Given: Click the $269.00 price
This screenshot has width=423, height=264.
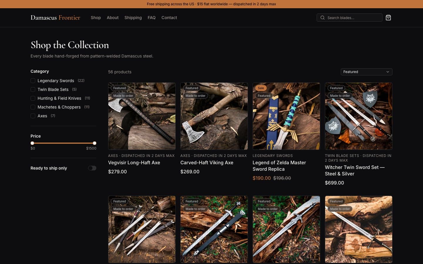Looking at the screenshot, I should click(x=190, y=172).
